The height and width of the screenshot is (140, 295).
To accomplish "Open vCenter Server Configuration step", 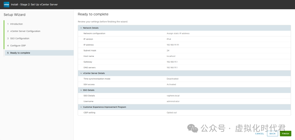I will tap(25, 31).
